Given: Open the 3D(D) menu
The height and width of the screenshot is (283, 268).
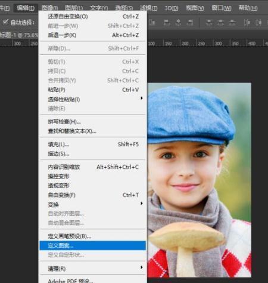Looking at the screenshot, I should [172, 8].
